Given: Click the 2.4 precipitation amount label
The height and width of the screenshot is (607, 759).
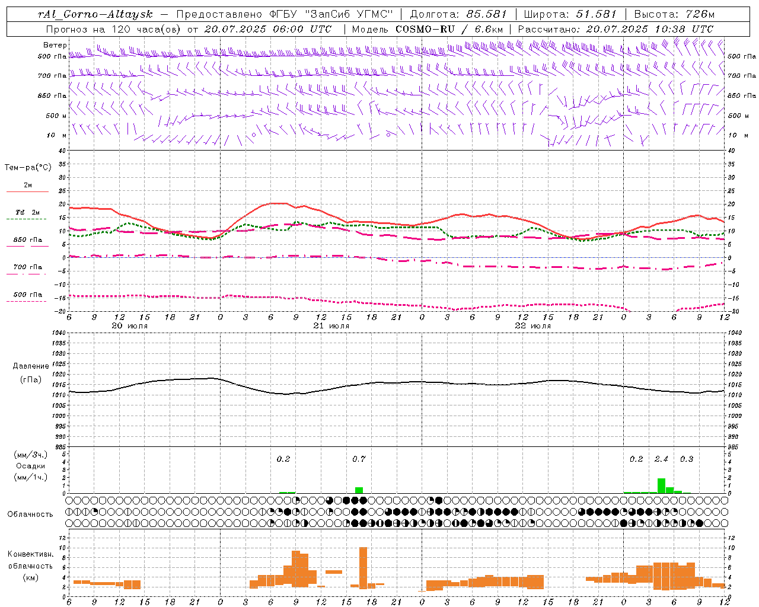Looking at the screenshot, I should click(661, 459).
